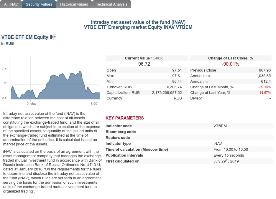The width and height of the screenshot is (276, 199).
Task: Select the Min value 96.44
Action: (177, 82)
